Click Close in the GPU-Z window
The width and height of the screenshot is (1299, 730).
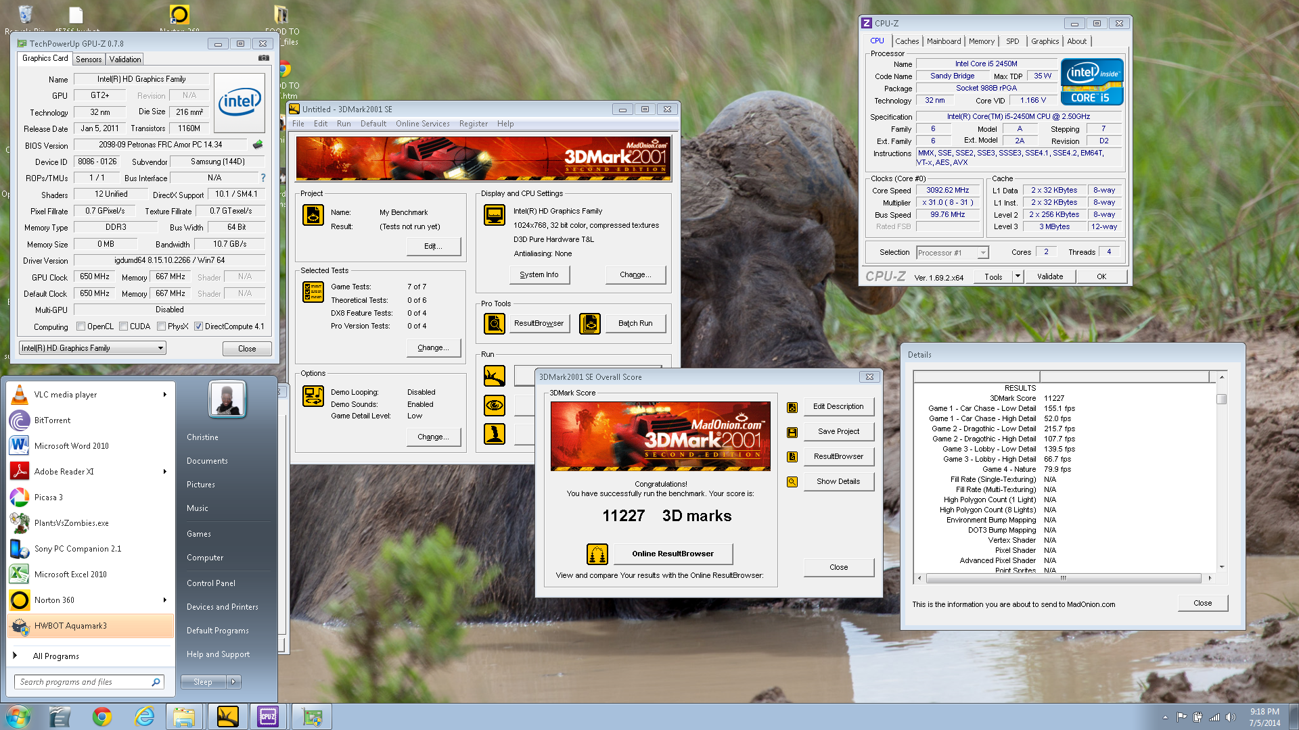pos(247,349)
